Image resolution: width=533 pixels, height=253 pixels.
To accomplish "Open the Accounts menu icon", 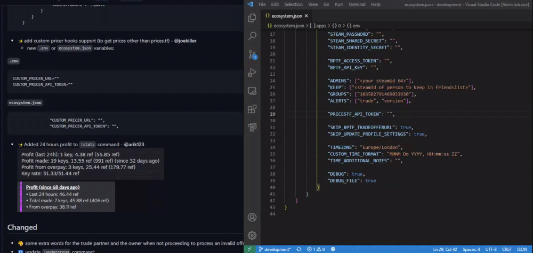I will tap(252, 217).
